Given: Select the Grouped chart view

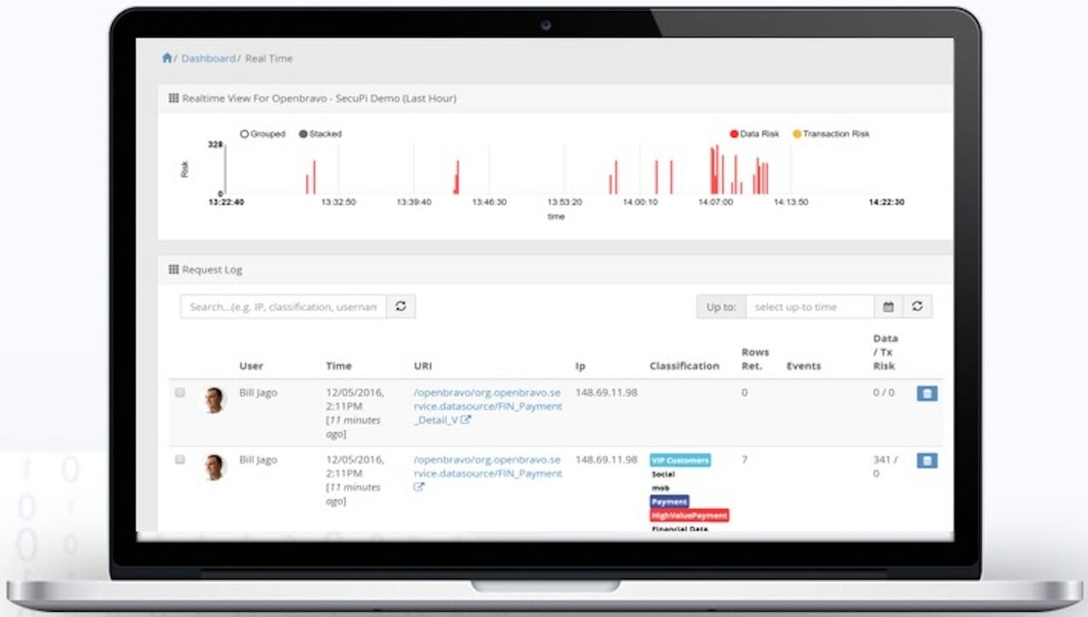Looking at the screenshot, I should 244,133.
